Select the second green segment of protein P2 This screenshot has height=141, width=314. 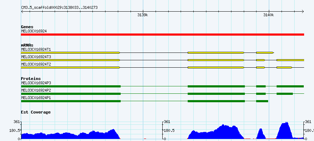(x=216, y=94)
